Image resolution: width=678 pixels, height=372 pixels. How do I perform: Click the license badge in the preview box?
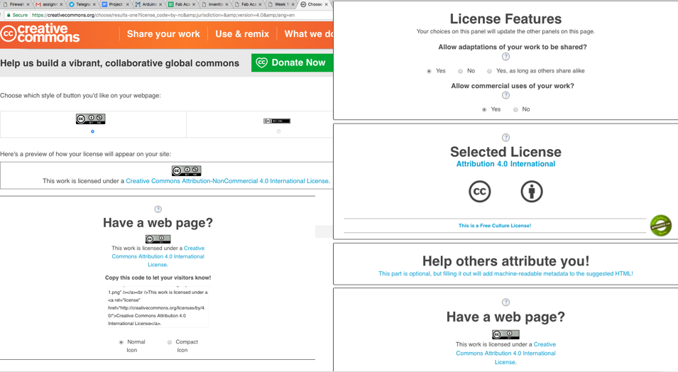187,170
